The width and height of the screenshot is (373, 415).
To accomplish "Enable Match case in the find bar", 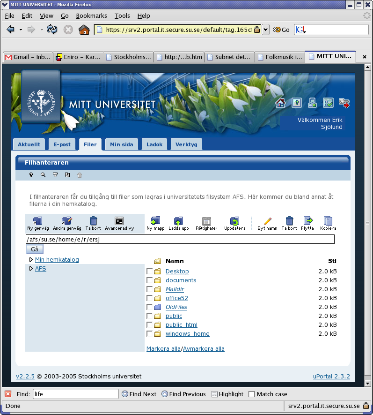I will pos(252,394).
